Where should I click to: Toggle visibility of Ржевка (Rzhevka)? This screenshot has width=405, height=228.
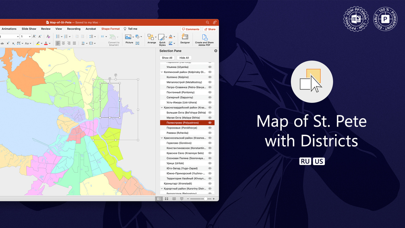[210, 133]
